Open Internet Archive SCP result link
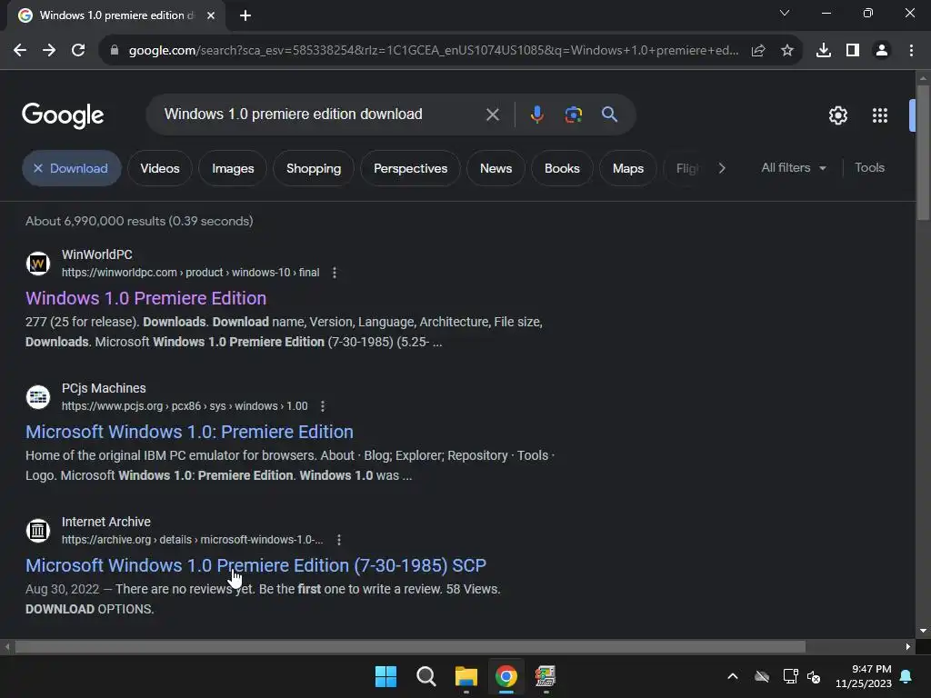This screenshot has width=931, height=698. point(255,565)
